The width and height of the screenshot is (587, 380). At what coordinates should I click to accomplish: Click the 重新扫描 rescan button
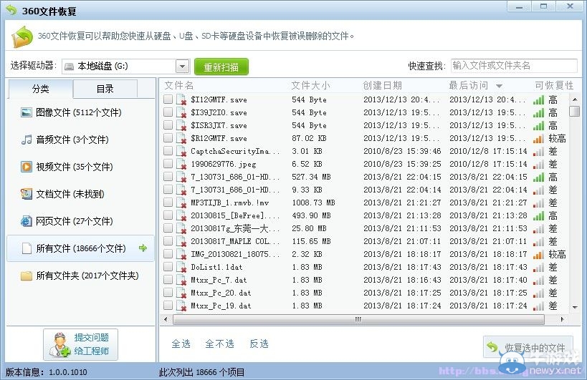221,67
